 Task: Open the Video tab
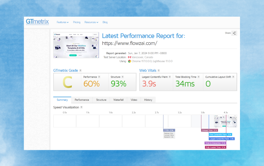pos(134,100)
